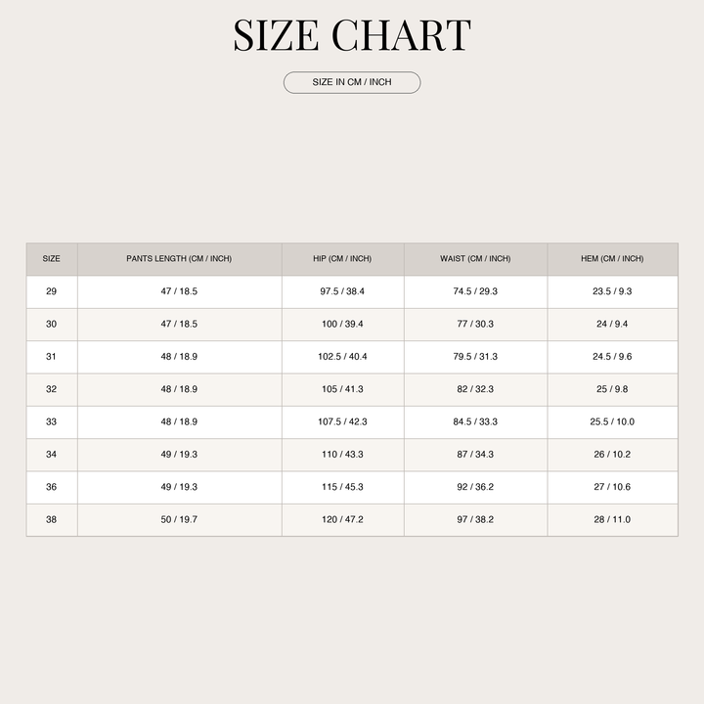Select size 34 row label

pos(51,455)
